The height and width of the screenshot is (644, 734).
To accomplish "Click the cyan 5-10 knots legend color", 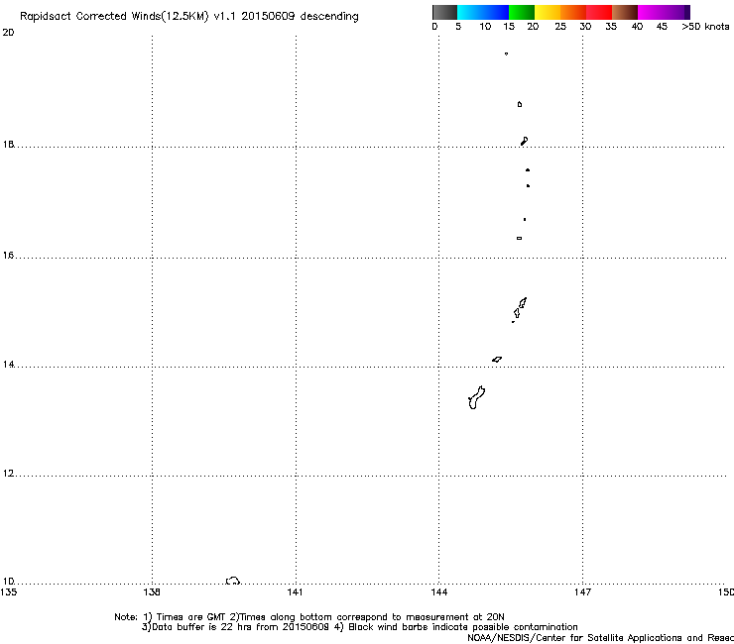I will coord(470,12).
